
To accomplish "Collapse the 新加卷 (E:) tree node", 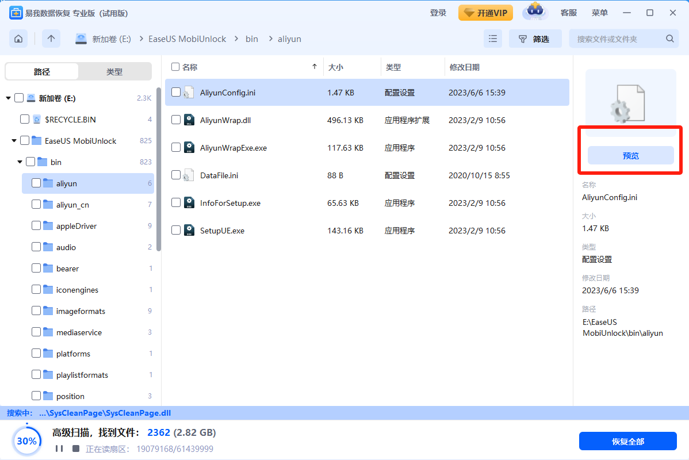I will 9,98.
